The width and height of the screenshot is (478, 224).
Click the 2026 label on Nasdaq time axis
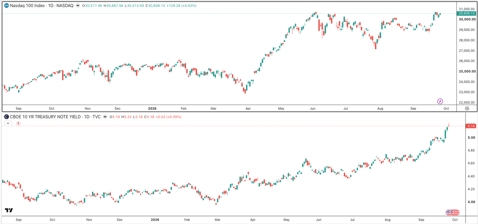(152, 108)
